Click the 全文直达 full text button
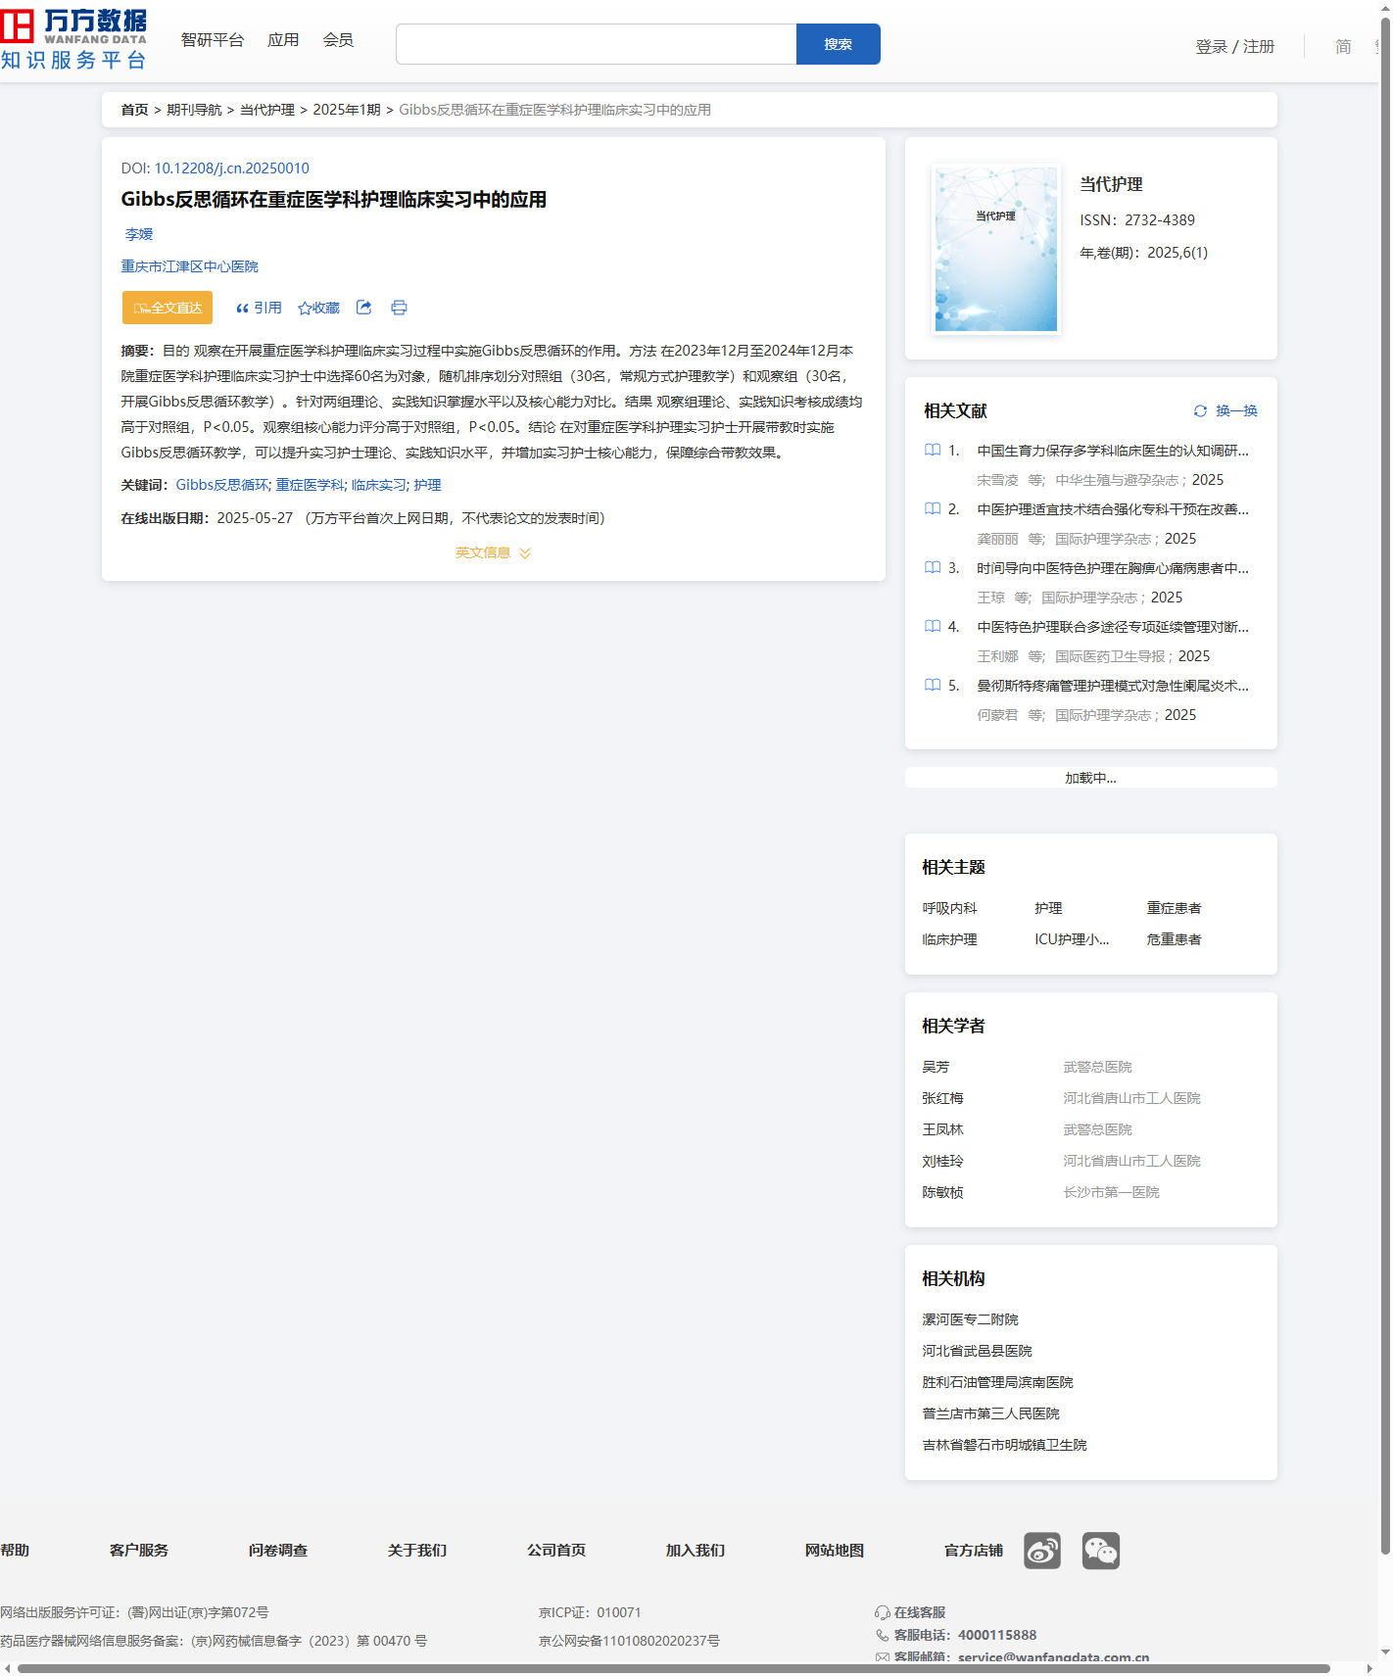The image size is (1393, 1676). 168,308
